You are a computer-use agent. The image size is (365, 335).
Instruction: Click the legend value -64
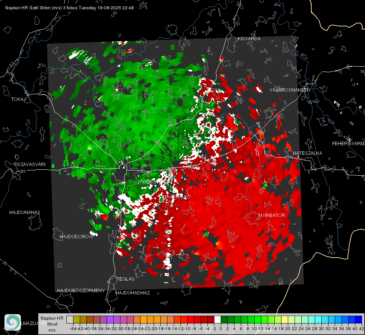[x=73, y=329]
